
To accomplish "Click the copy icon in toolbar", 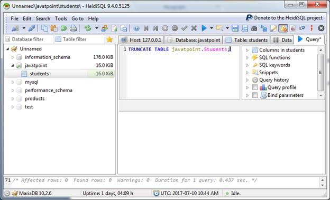I will [44, 28].
